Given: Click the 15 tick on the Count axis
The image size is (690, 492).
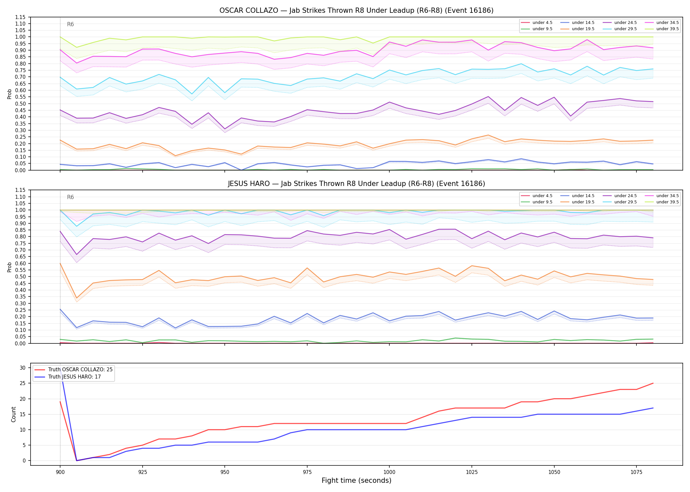Looking at the screenshot, I should tap(23, 414).
